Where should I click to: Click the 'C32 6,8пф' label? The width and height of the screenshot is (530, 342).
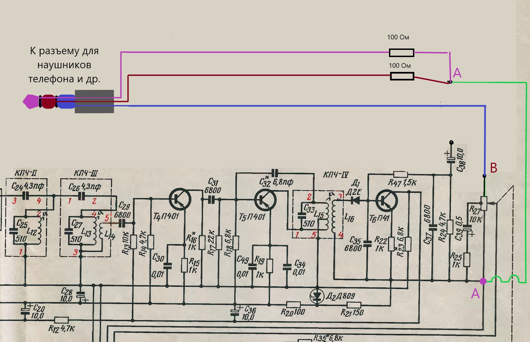pos(276,182)
